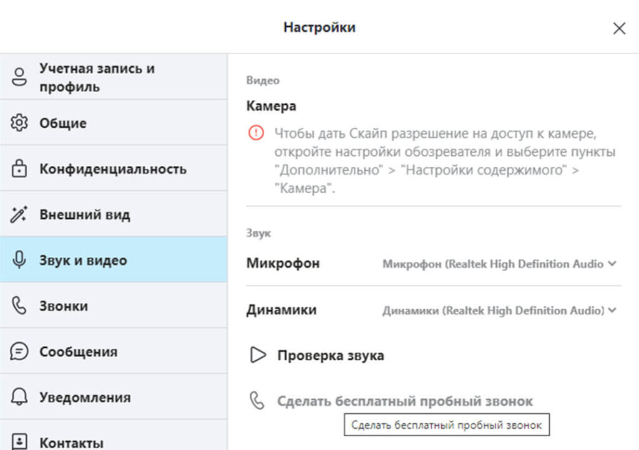Click the camera permission warning icon
This screenshot has width=639, height=450.
click(x=256, y=133)
